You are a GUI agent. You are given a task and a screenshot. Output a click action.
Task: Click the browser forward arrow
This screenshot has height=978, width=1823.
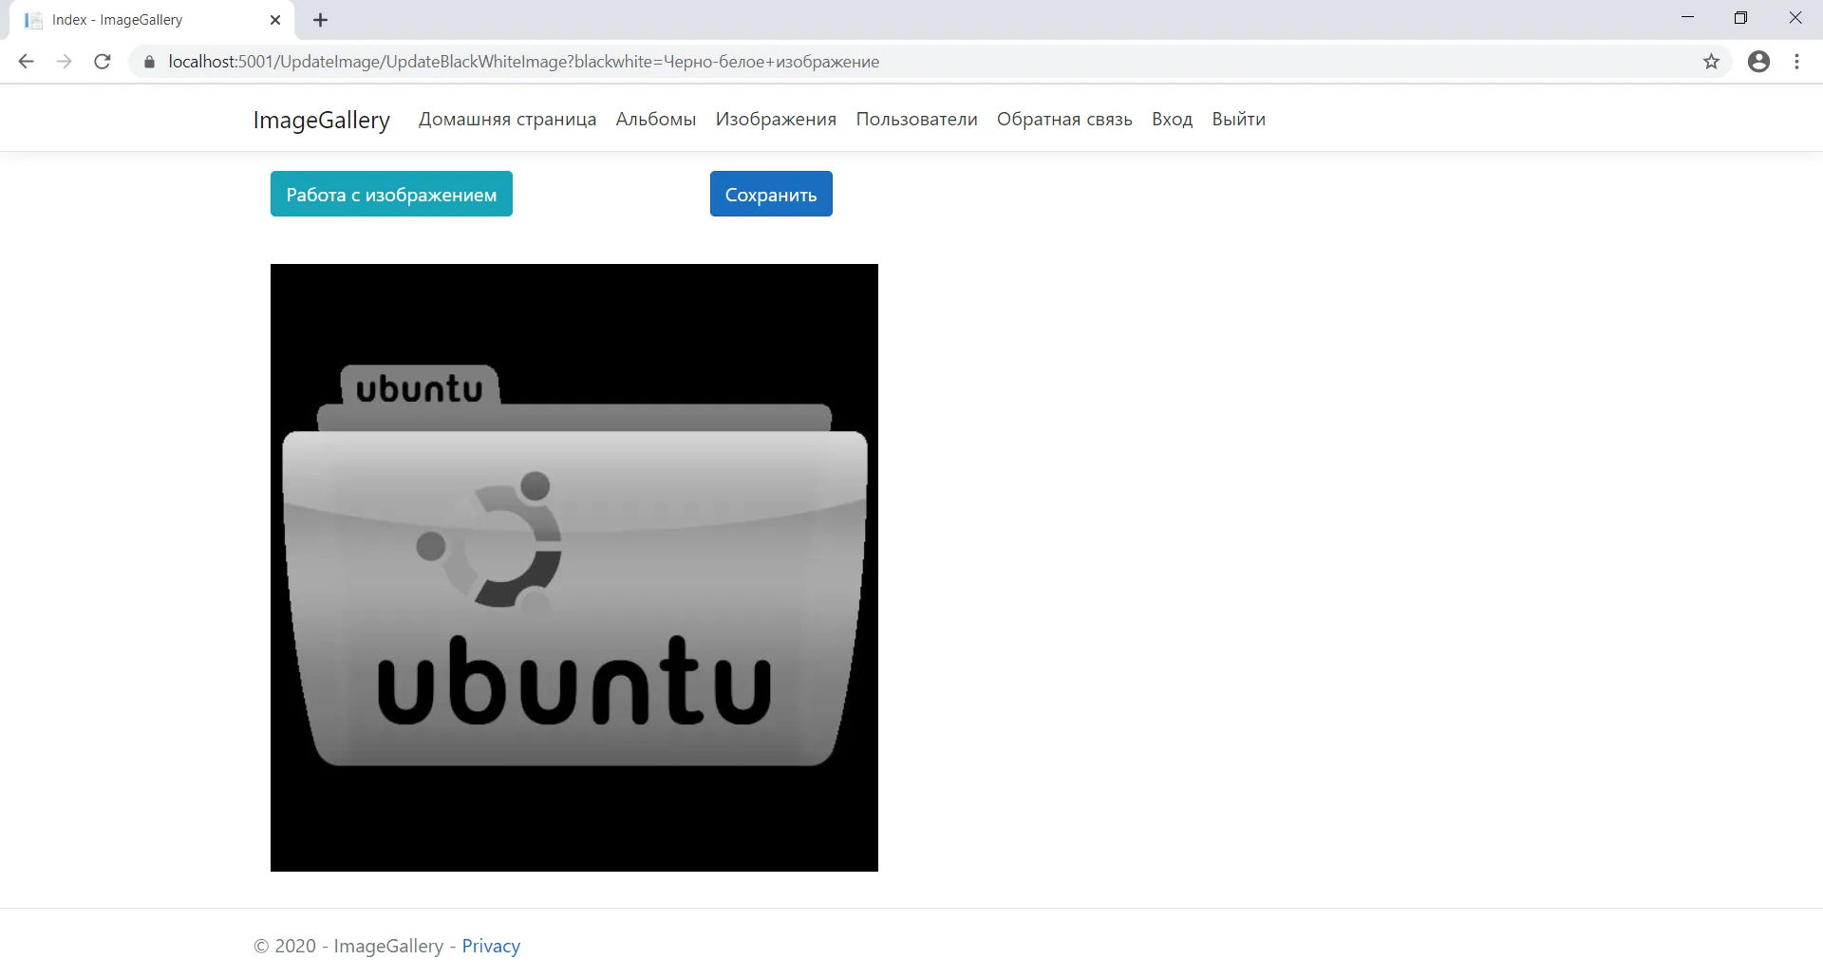[64, 62]
